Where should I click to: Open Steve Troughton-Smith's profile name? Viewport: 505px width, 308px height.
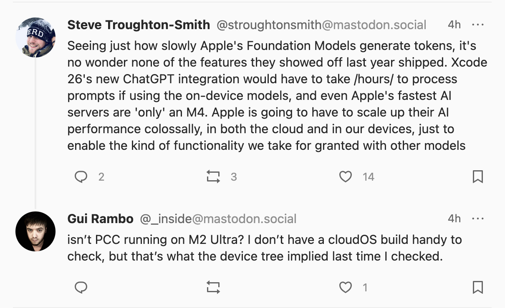(x=139, y=25)
